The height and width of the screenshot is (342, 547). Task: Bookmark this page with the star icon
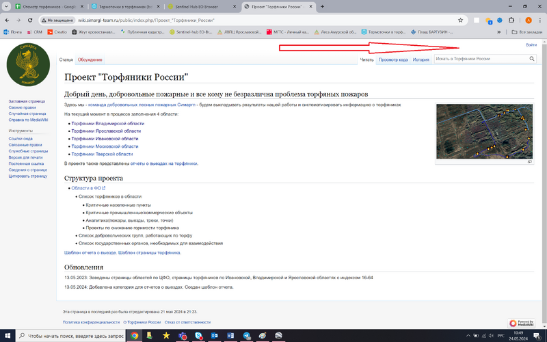460,21
